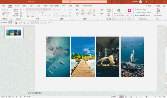The image size is (167, 98).
Task: Click Increase Font Size icon
Action: 43,16
